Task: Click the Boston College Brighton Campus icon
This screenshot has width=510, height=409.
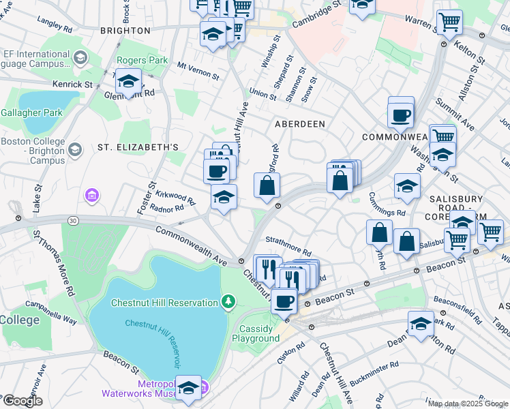Action: pos(75,149)
